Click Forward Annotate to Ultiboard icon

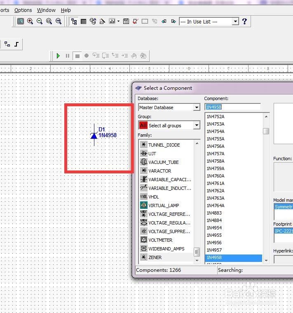pos(173,21)
